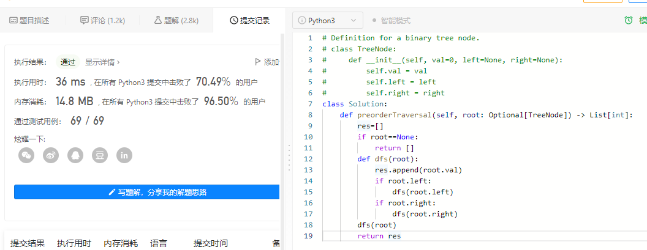This screenshot has height=250, width=647.
Task: Share result via Weibo icon
Action: [x=51, y=155]
